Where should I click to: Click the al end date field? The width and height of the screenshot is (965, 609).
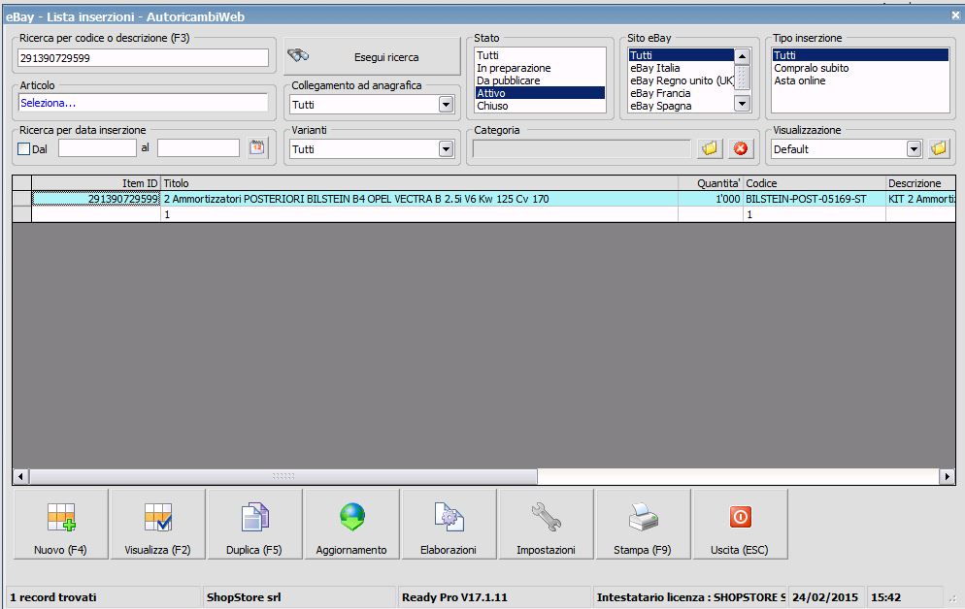click(198, 148)
